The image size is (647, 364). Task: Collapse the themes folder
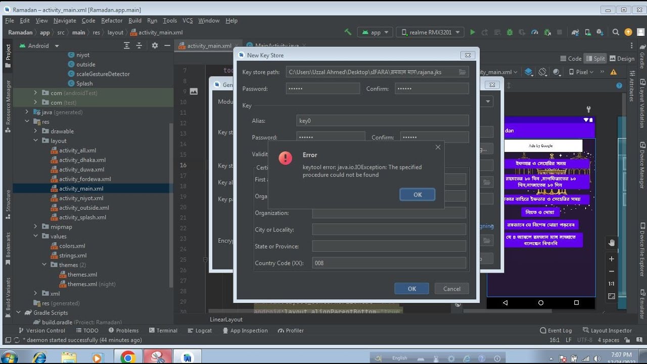click(44, 265)
